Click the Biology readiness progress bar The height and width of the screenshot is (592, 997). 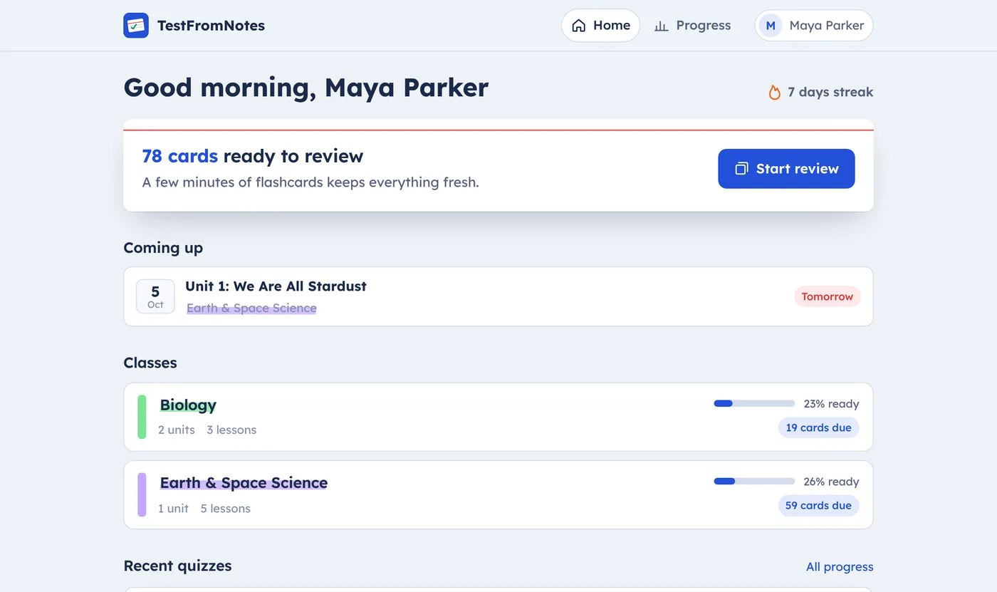click(754, 404)
